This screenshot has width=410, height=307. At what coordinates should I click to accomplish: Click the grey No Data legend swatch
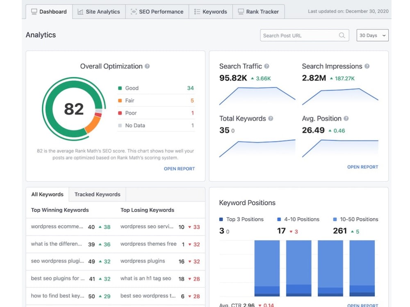click(120, 126)
